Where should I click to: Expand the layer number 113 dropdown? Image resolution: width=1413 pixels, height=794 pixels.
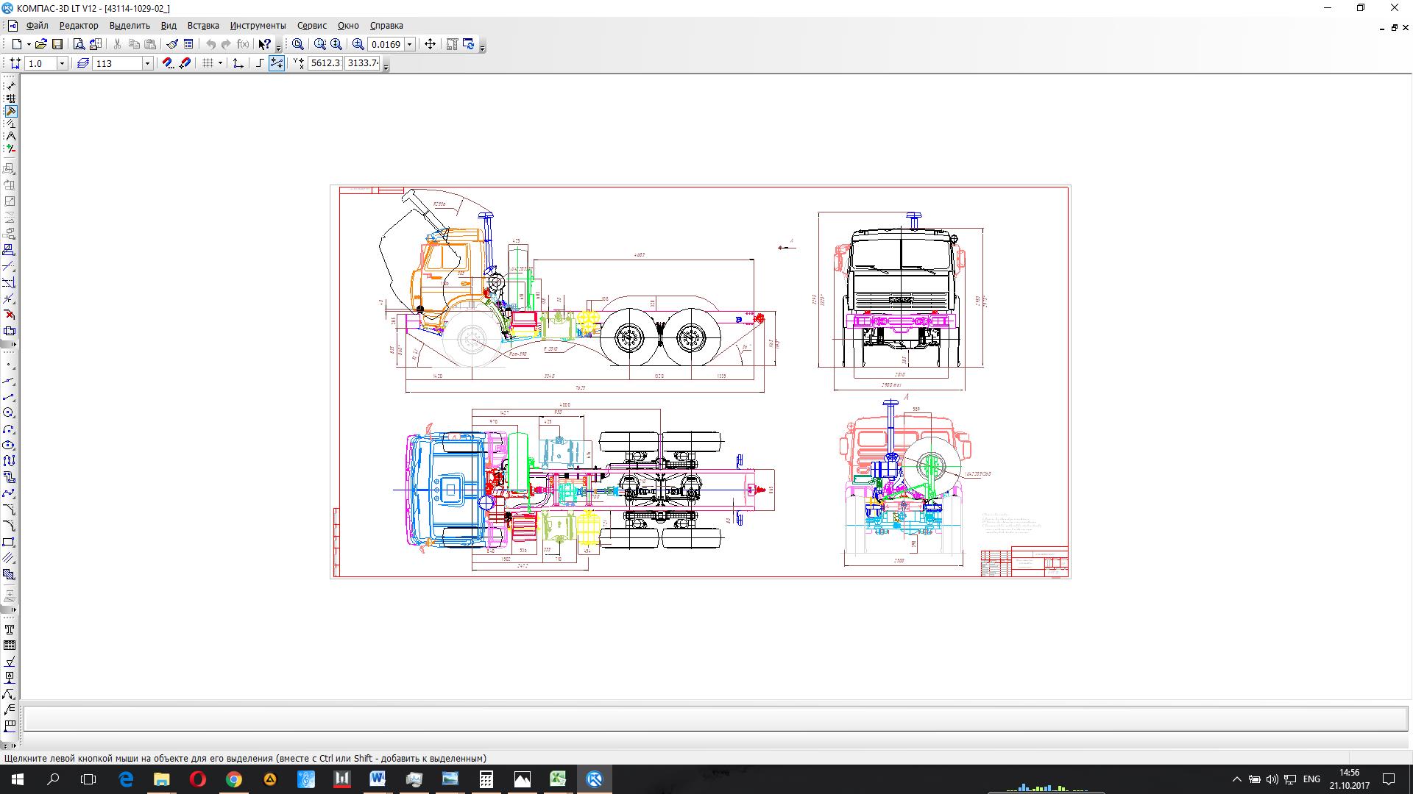coord(147,63)
